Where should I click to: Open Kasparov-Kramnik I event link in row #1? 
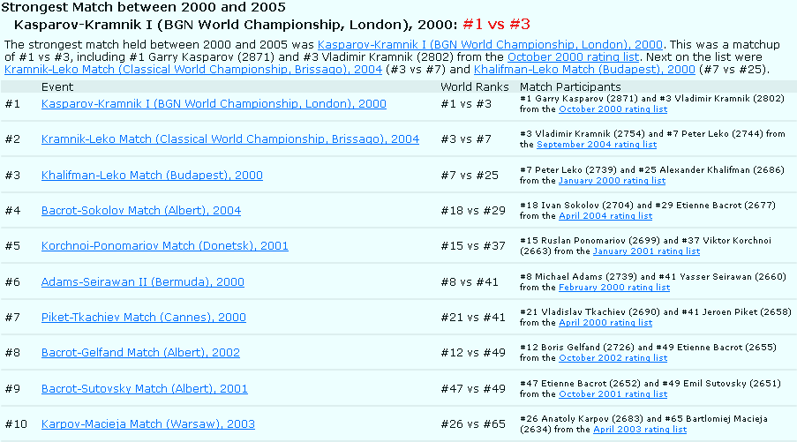click(214, 104)
